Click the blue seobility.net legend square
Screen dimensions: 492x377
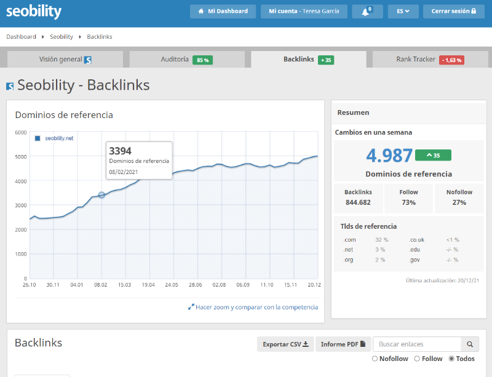[38, 138]
